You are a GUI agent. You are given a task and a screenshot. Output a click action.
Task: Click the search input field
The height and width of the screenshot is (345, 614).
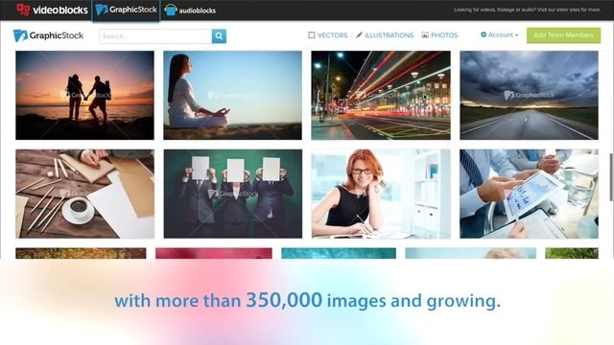point(155,36)
